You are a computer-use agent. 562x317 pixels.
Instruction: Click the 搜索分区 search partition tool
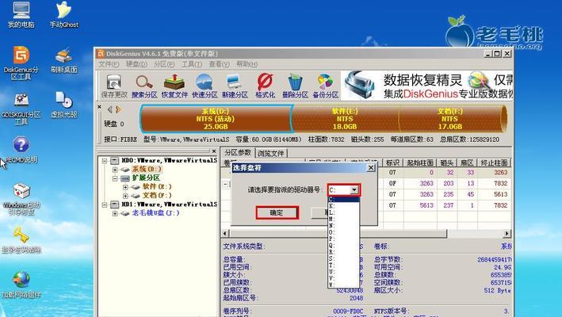coord(144,86)
